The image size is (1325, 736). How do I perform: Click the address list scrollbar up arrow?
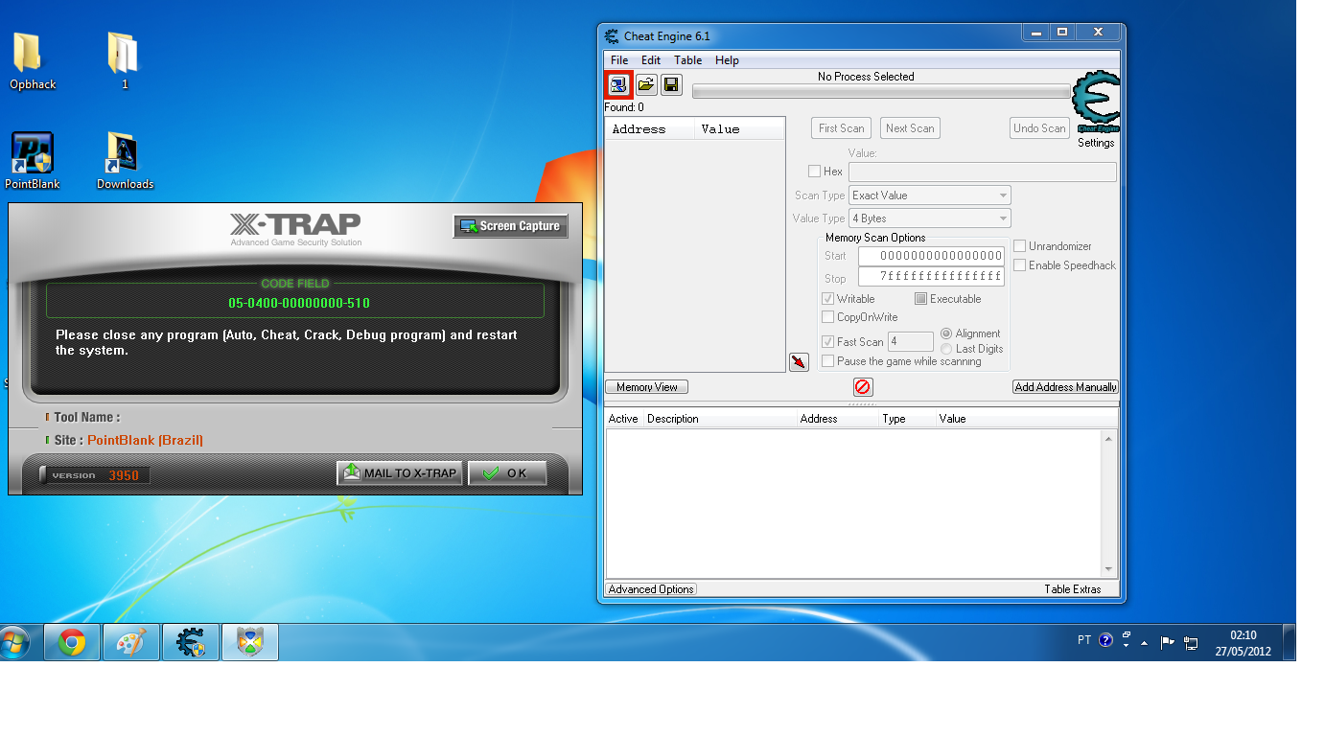[x=1109, y=439]
